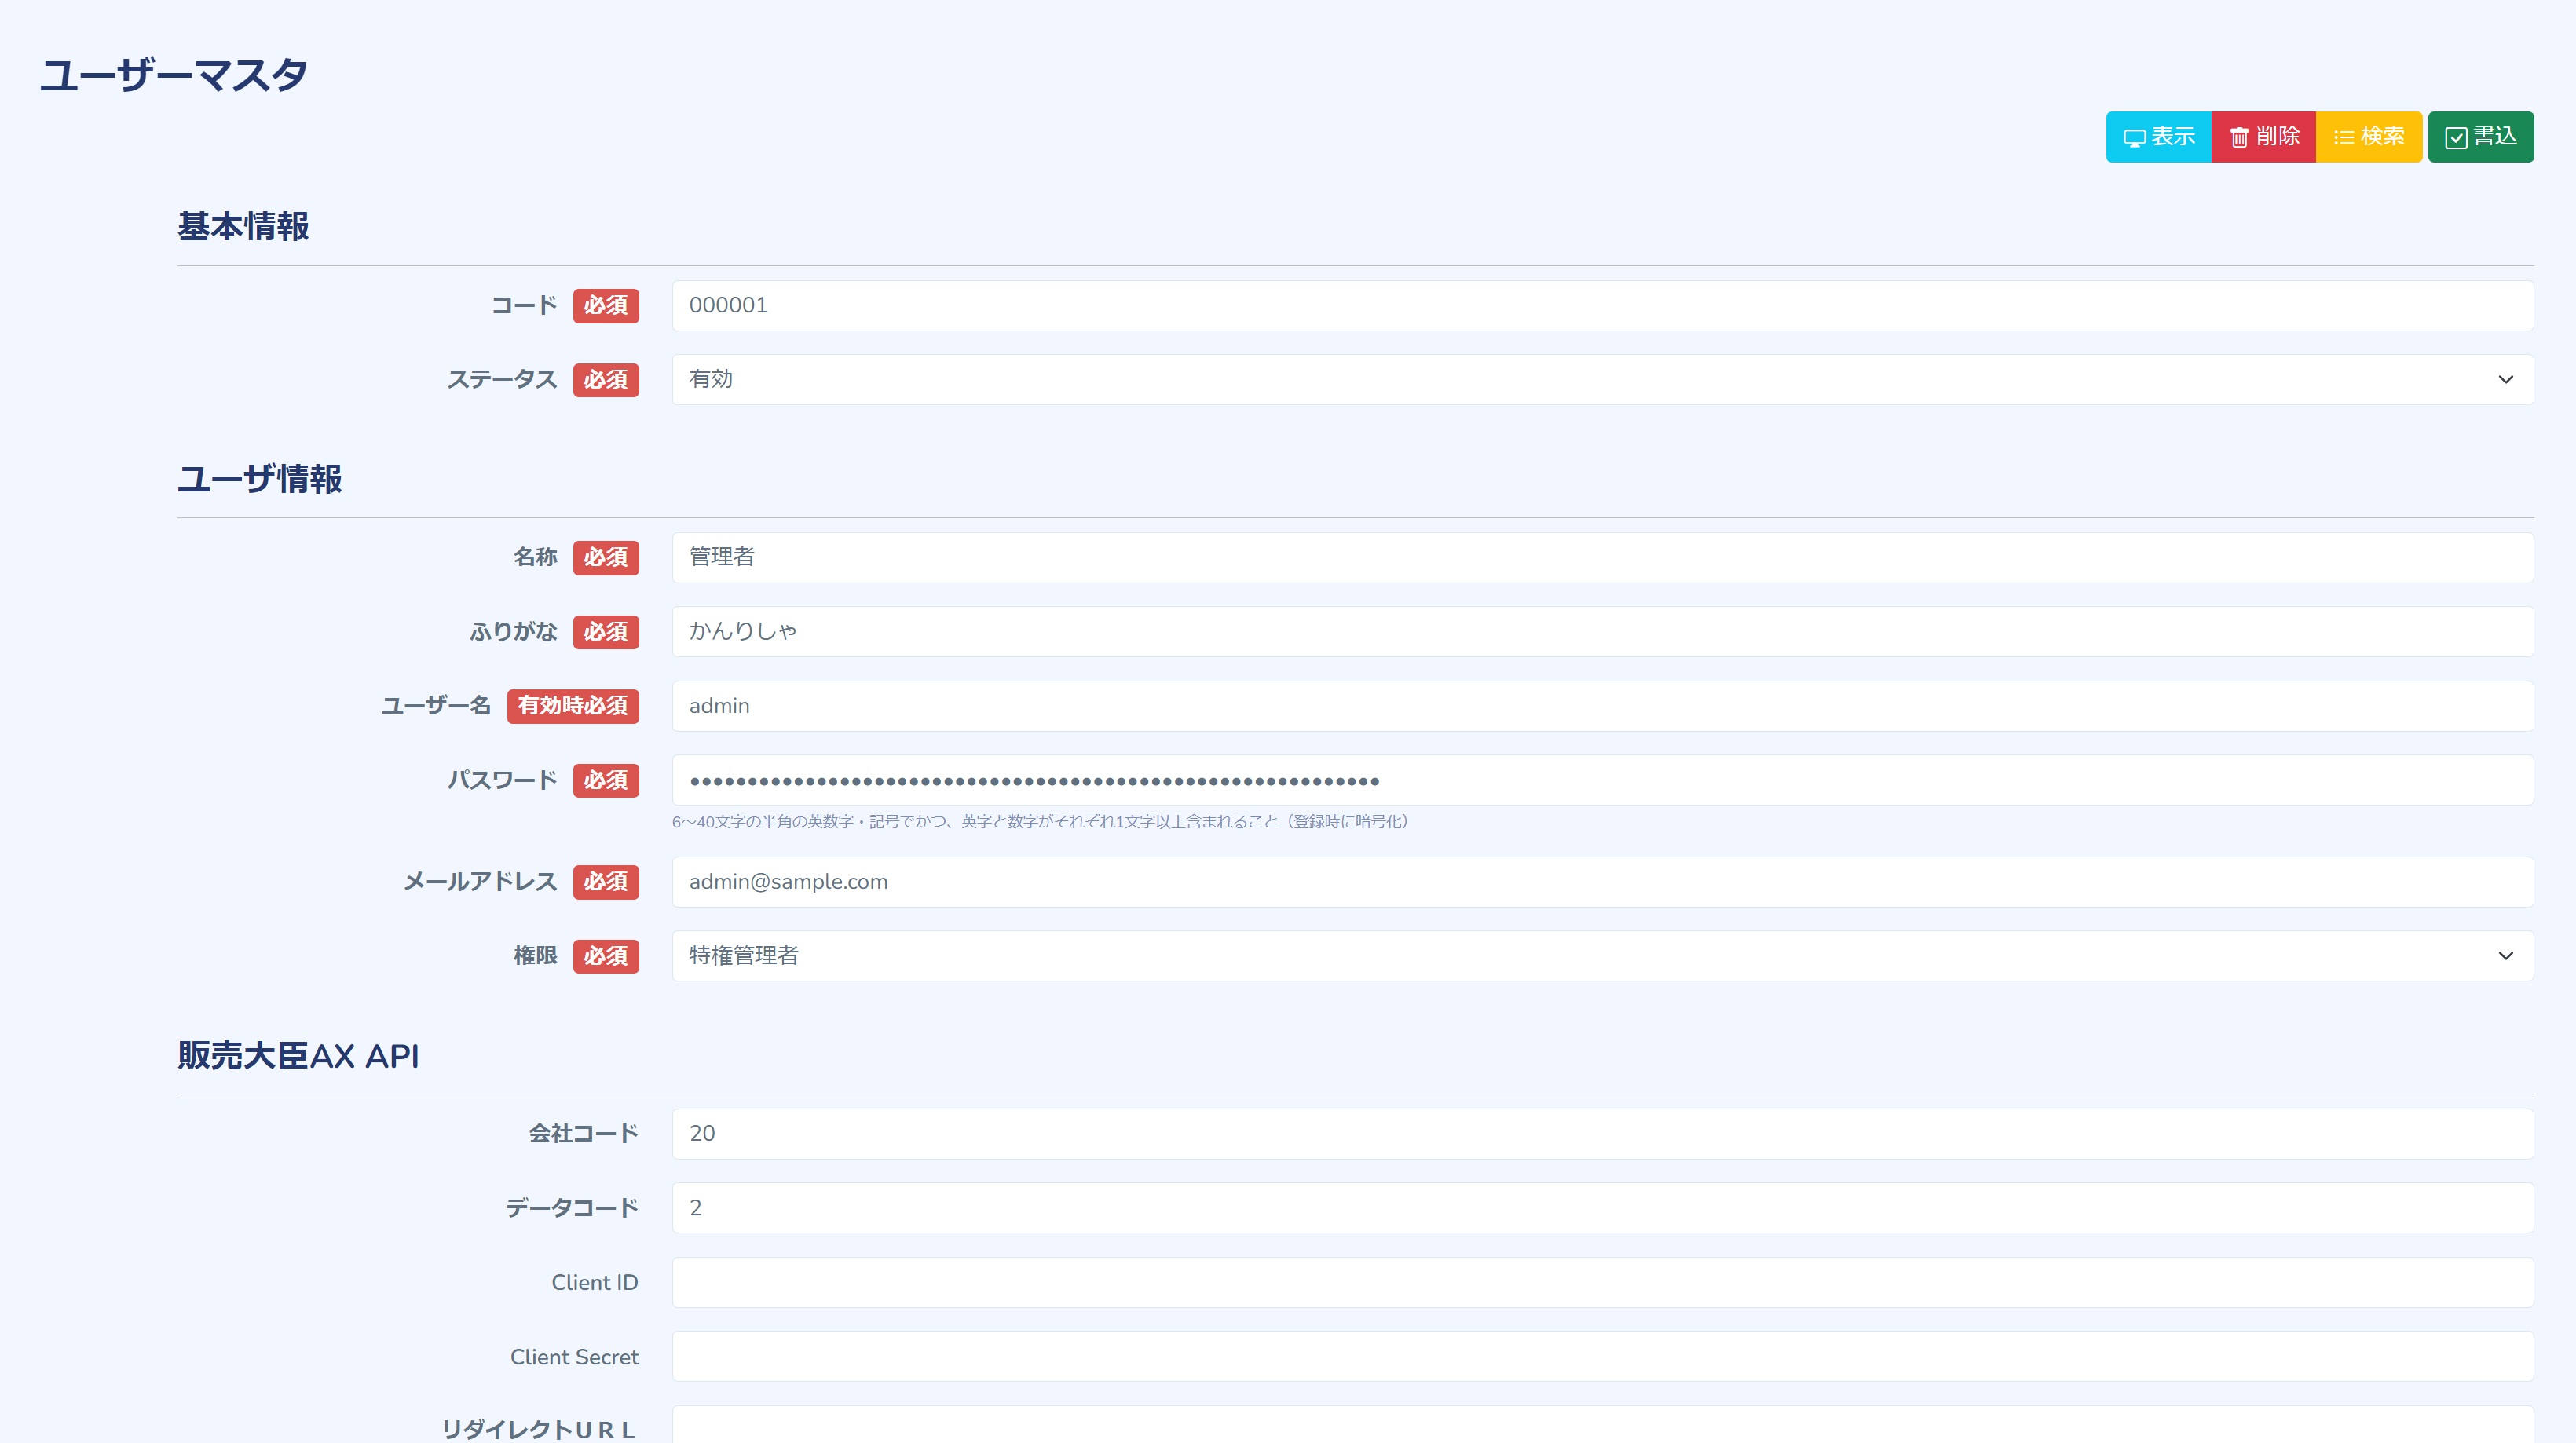Image resolution: width=2576 pixels, height=1443 pixels.
Task: Focus the 名称 name input field
Action: (x=1600, y=557)
